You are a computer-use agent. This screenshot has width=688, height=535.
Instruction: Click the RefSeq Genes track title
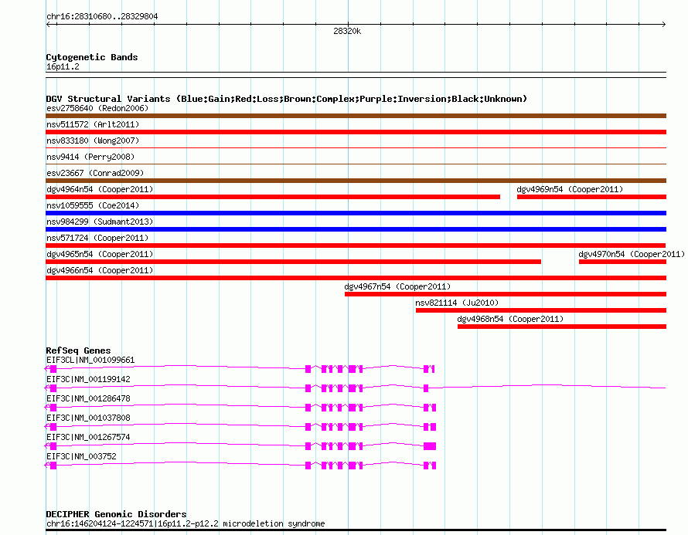[78, 350]
